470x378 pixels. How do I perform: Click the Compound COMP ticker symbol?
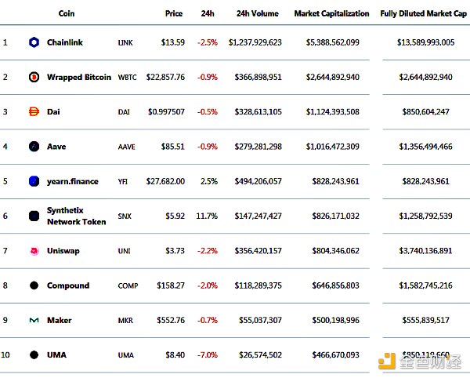pyautogui.click(x=128, y=285)
